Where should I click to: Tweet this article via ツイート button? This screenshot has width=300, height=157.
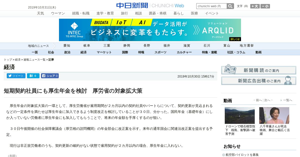[16, 76]
